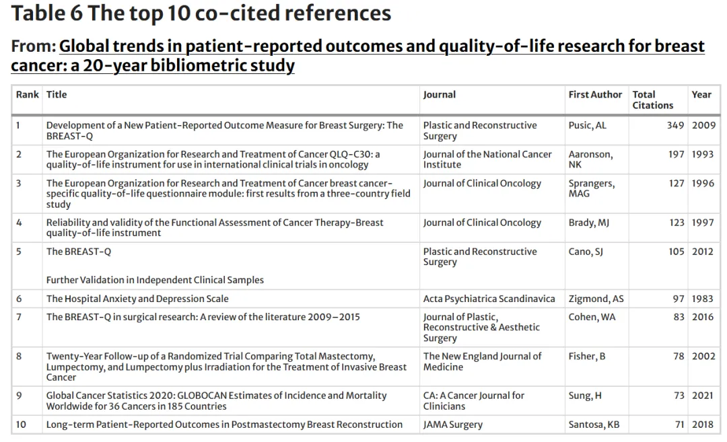Click first author 'Aaronson, NK'
The width and height of the screenshot is (727, 442).
591,159
